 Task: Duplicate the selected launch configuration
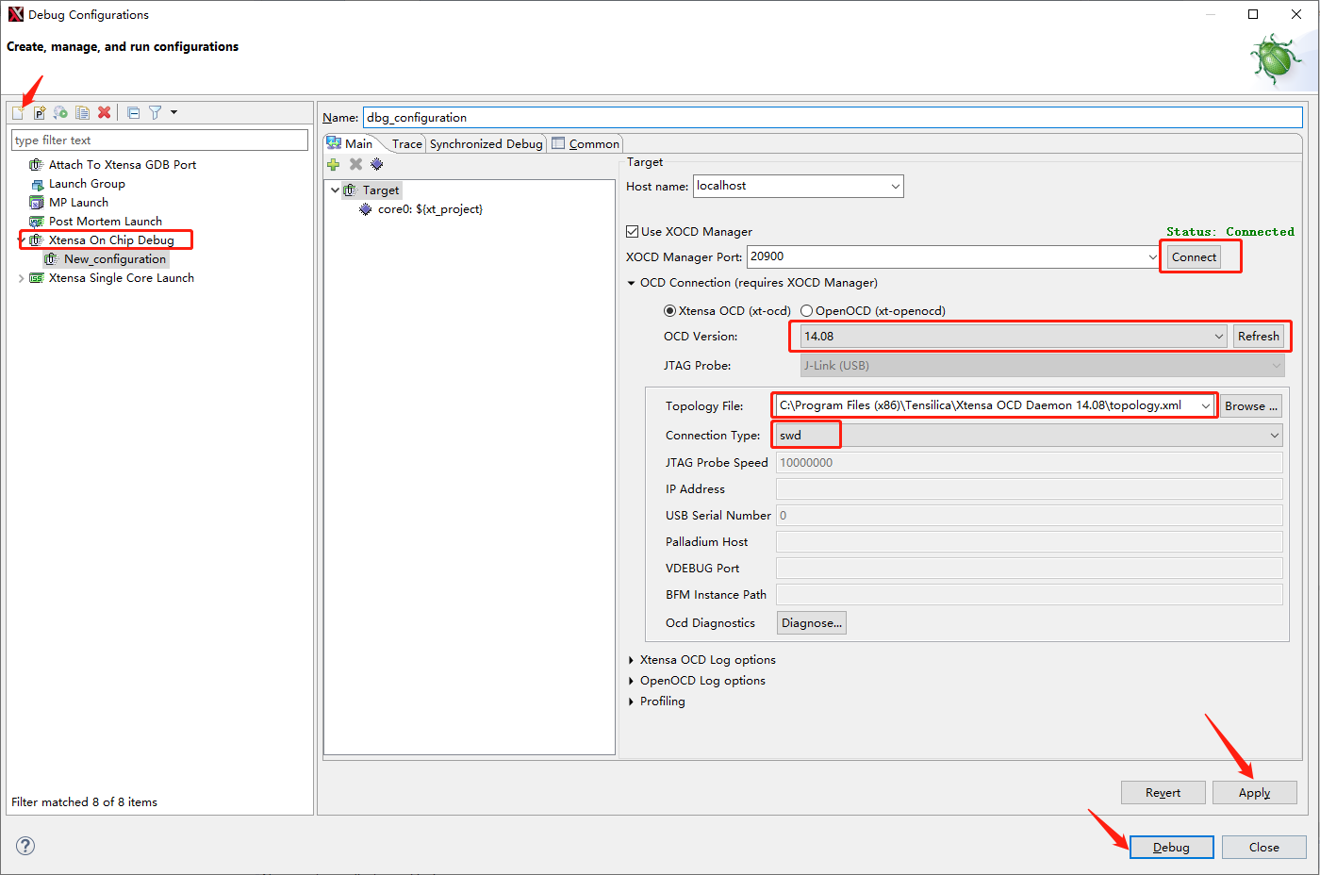pyautogui.click(x=83, y=113)
